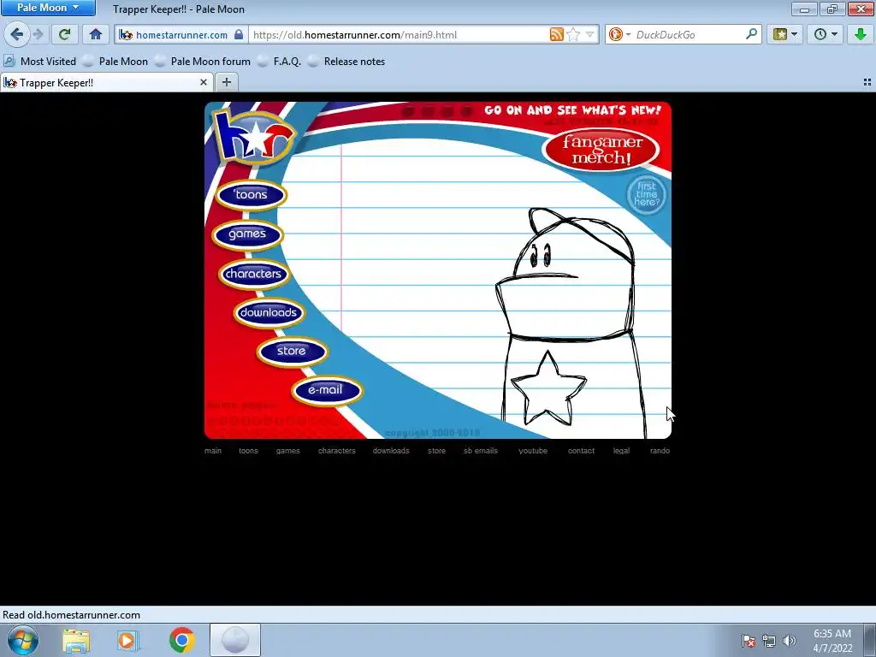
Task: Click the sketched Homestar Runner drawing
Action: pyautogui.click(x=571, y=322)
